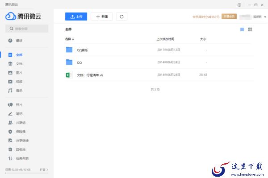Click the task list (任务列表) arrows icon

coord(10,158)
